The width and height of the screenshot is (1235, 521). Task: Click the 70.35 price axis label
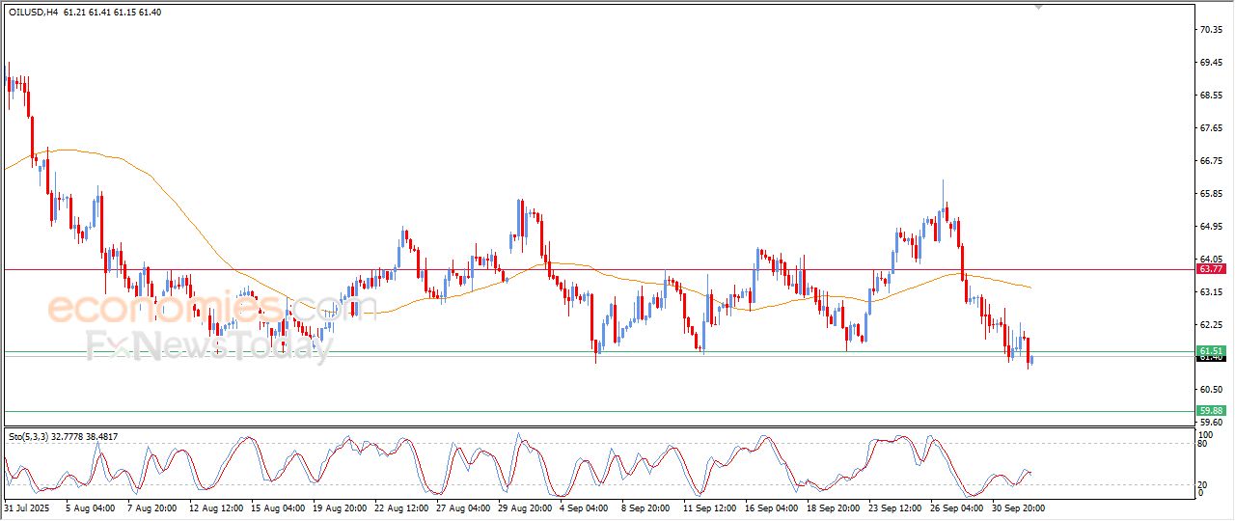point(1211,30)
